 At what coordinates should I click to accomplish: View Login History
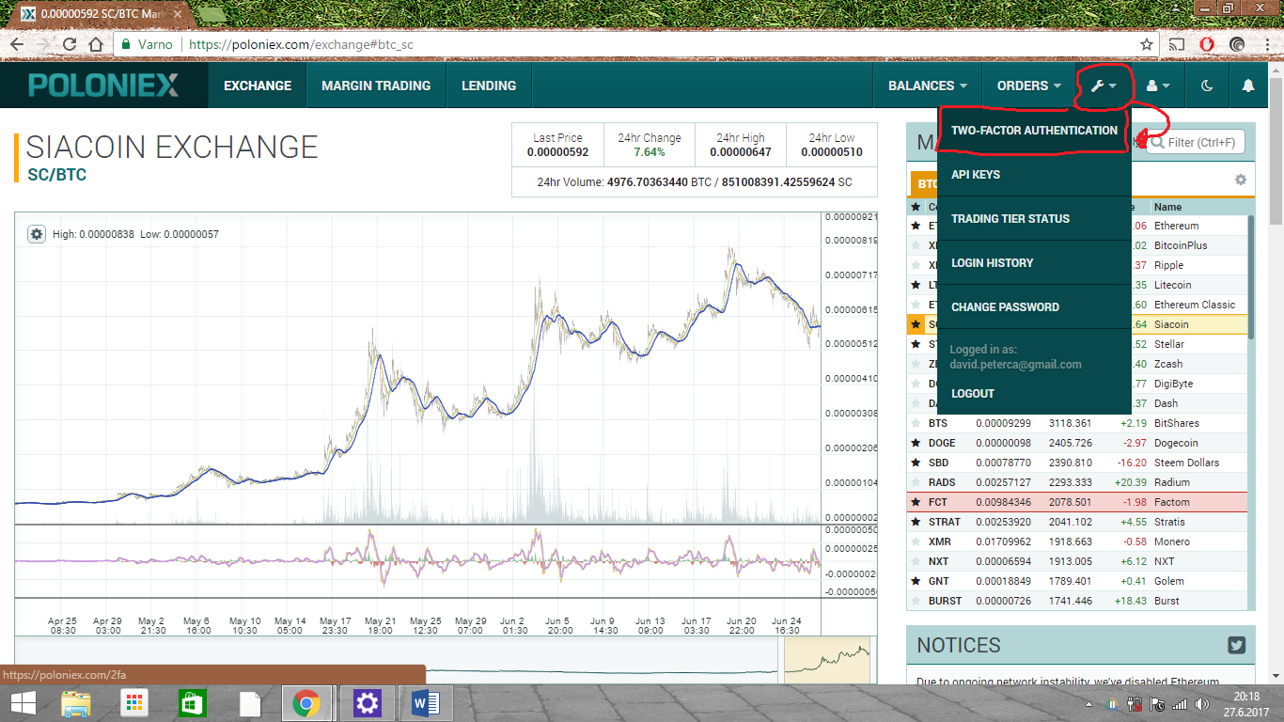[1034, 263]
